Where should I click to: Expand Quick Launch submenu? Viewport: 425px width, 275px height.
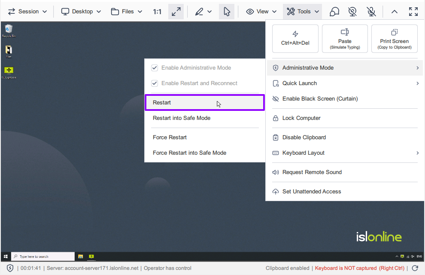pyautogui.click(x=345, y=83)
